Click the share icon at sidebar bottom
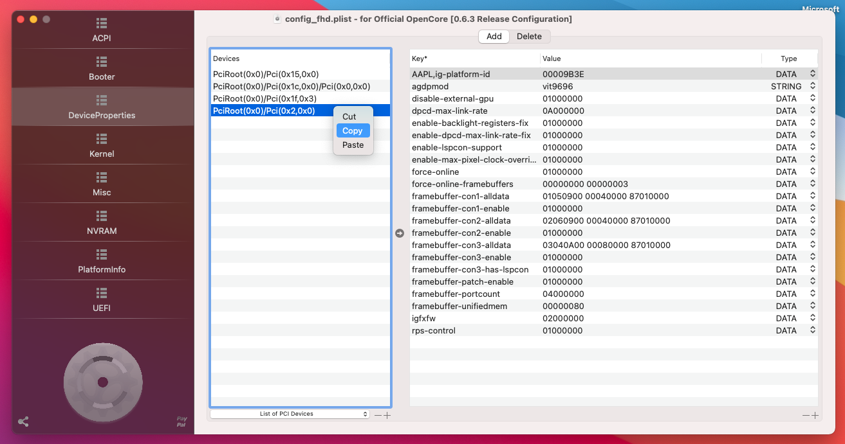 click(x=23, y=422)
